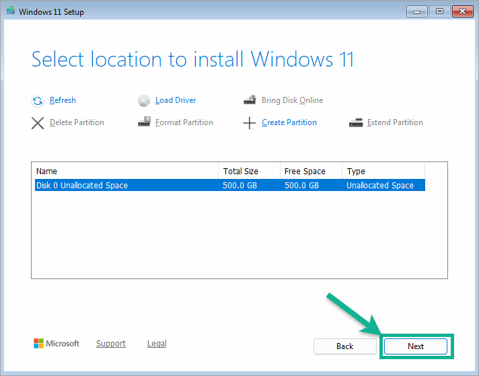The width and height of the screenshot is (479, 376).
Task: Click the Load Driver disc icon
Action: (144, 101)
